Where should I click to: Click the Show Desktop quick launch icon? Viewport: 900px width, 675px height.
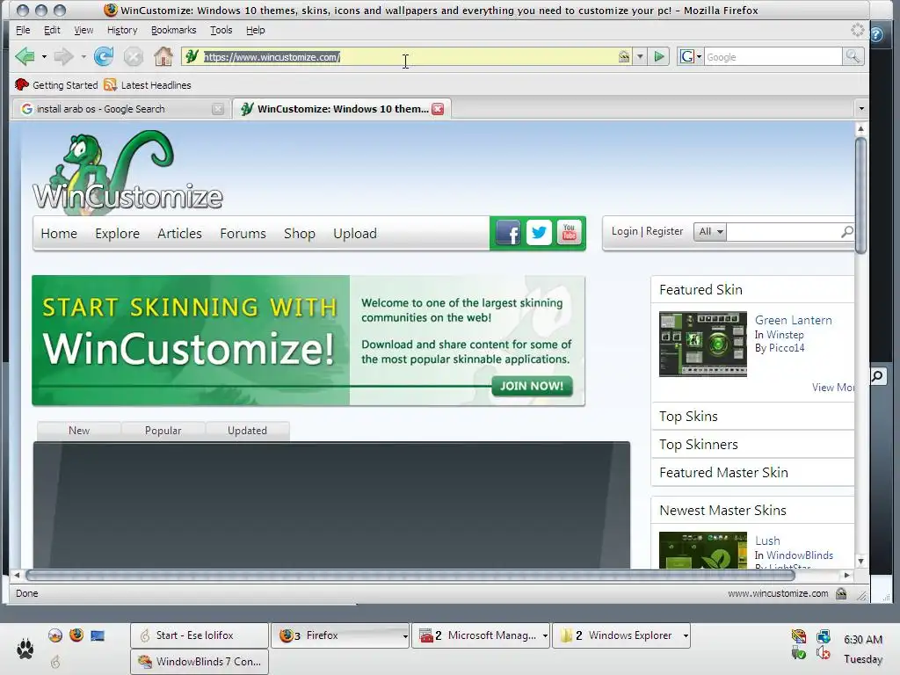pos(98,635)
